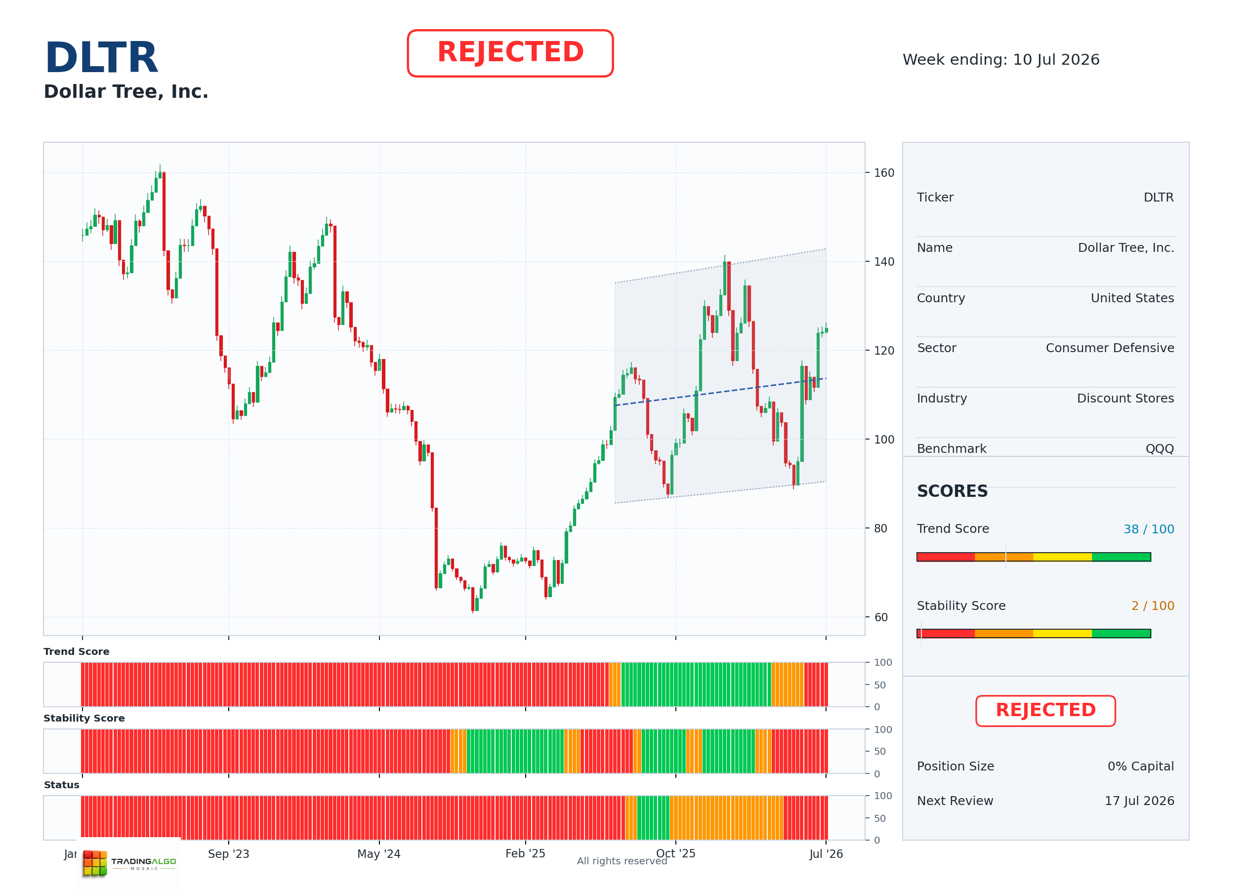The image size is (1245, 889).
Task: Click the green segment of Trend Score histogram
Action: tap(696, 684)
